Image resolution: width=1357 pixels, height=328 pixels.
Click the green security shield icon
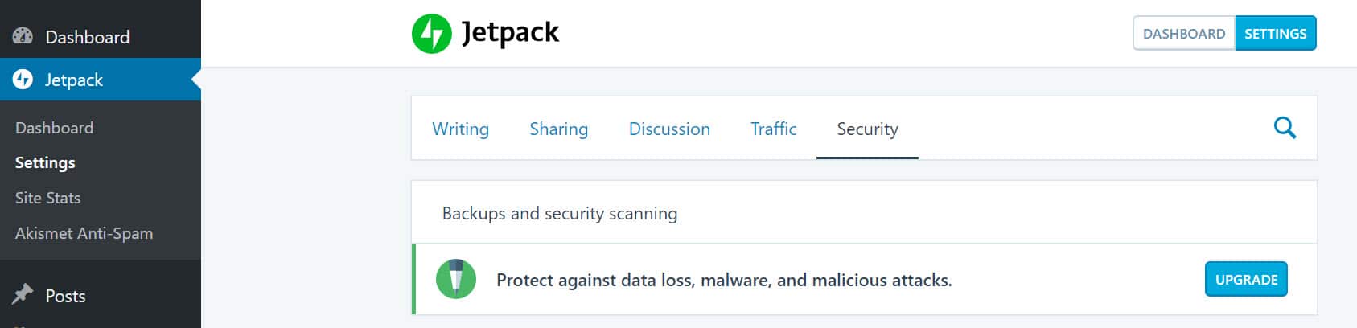click(x=456, y=280)
